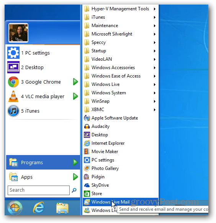Open the Startup folder entry

120,51
